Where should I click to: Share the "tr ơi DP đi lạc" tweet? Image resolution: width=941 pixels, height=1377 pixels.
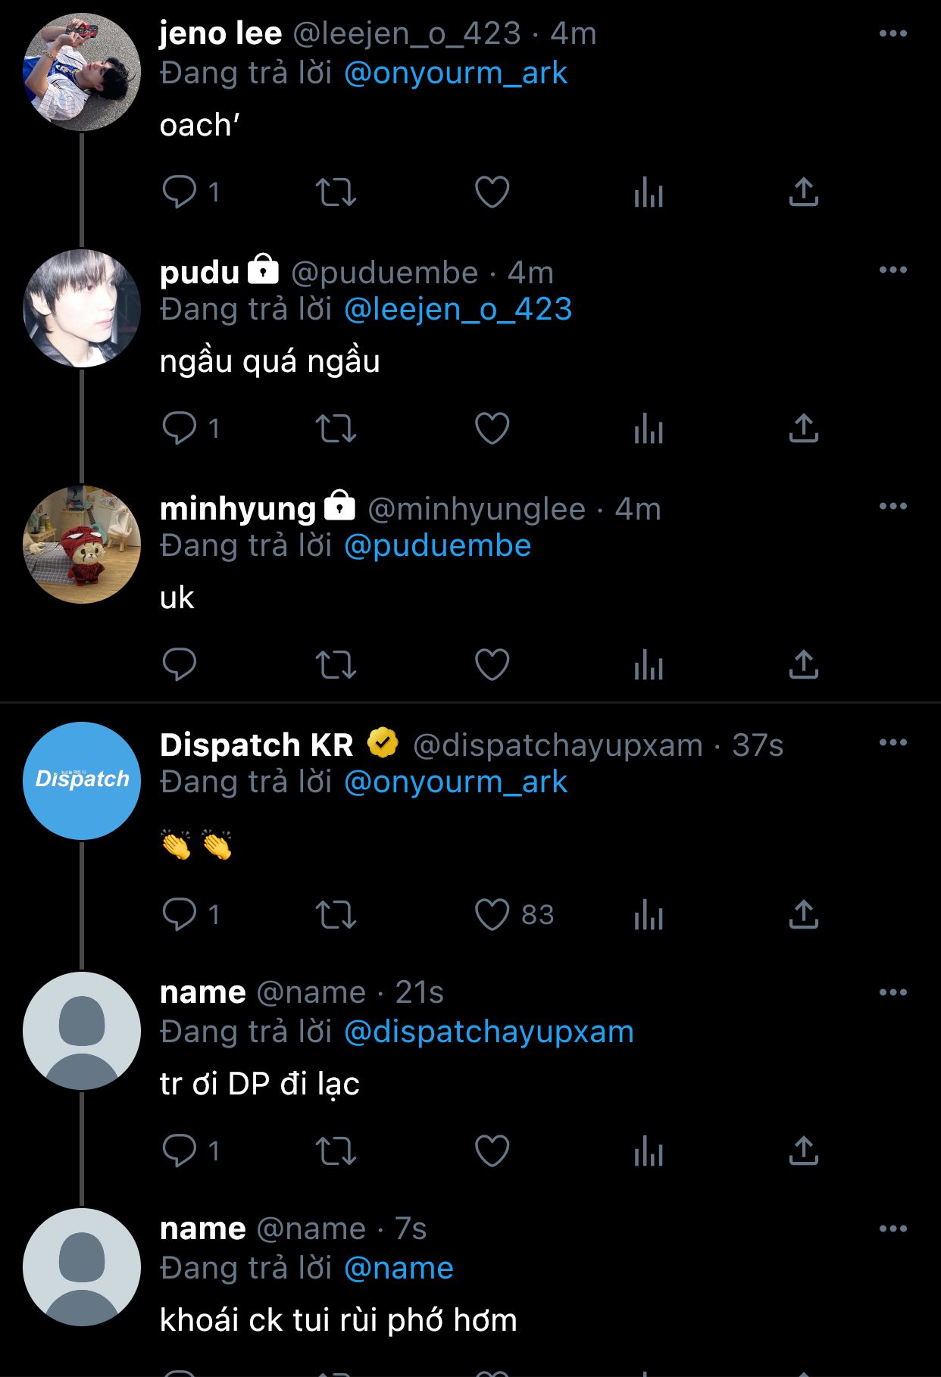pyautogui.click(x=804, y=1151)
